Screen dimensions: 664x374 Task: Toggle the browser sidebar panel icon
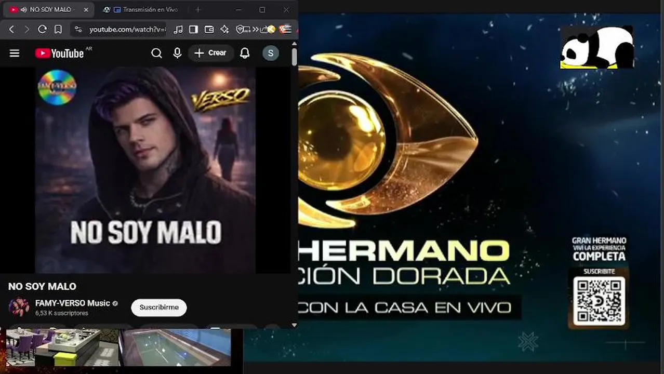193,30
